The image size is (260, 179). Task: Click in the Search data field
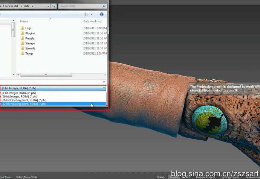(81, 6)
